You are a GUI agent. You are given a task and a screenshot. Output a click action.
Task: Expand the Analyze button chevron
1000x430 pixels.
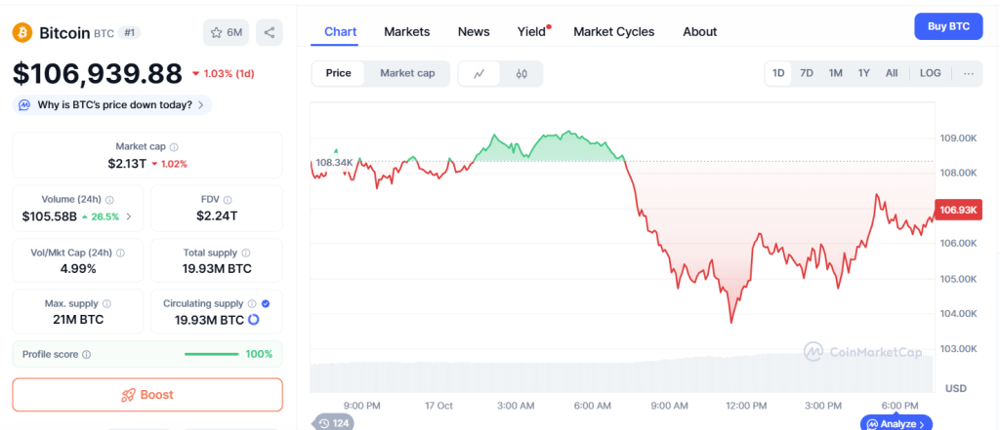pyautogui.click(x=922, y=424)
